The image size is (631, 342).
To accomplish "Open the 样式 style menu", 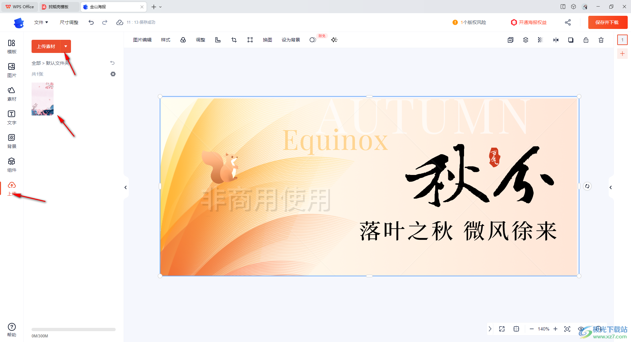I will coord(166,40).
